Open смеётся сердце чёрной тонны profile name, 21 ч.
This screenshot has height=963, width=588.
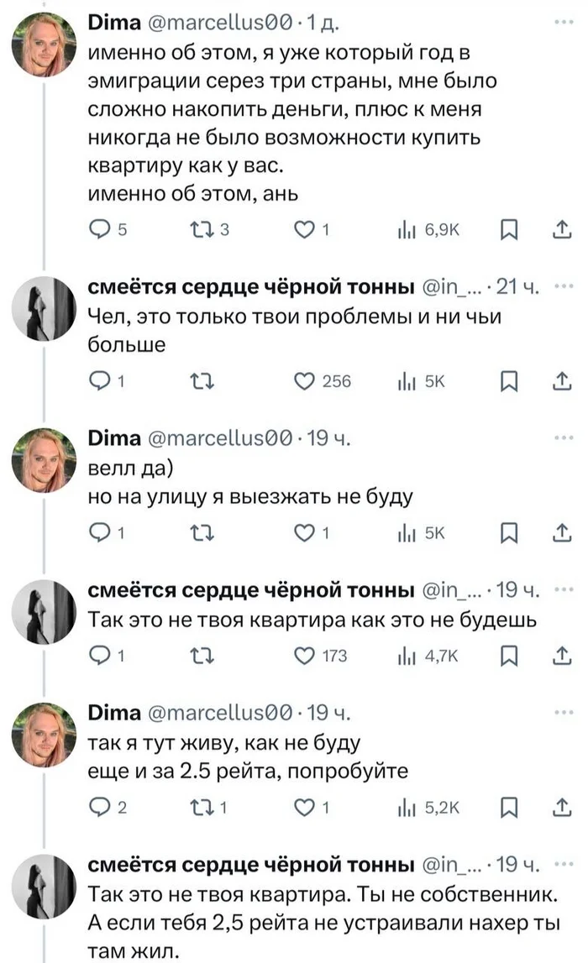tap(252, 290)
